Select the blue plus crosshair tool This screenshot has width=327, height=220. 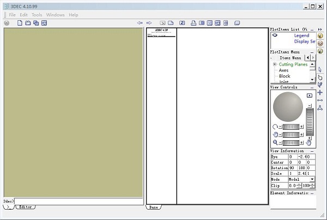coord(320,92)
